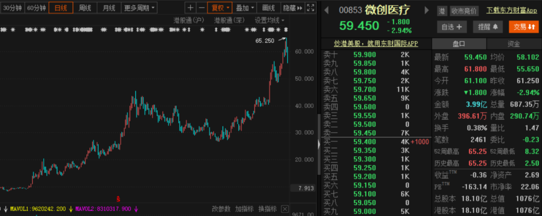Toggle fullscreen chart view icon

(311, 8)
